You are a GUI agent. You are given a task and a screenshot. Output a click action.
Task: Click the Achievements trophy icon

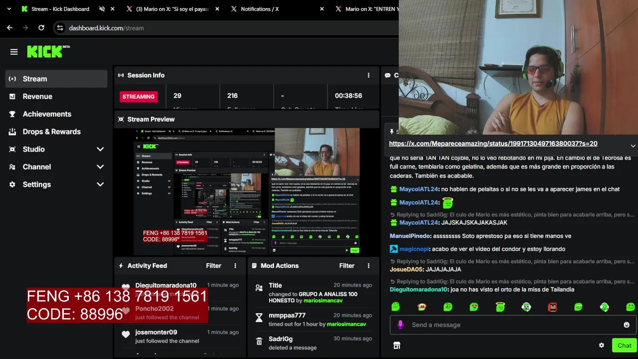(12, 114)
